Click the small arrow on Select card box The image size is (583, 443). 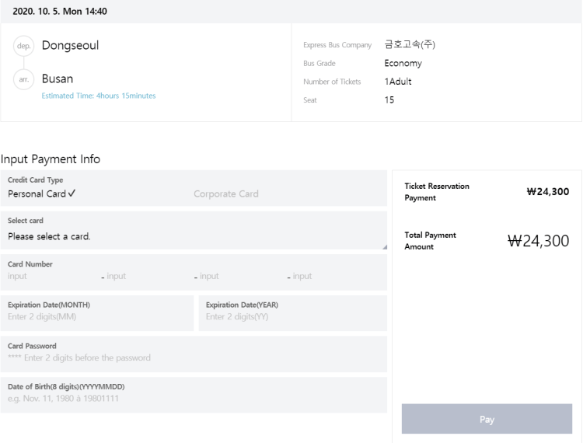[x=382, y=246]
